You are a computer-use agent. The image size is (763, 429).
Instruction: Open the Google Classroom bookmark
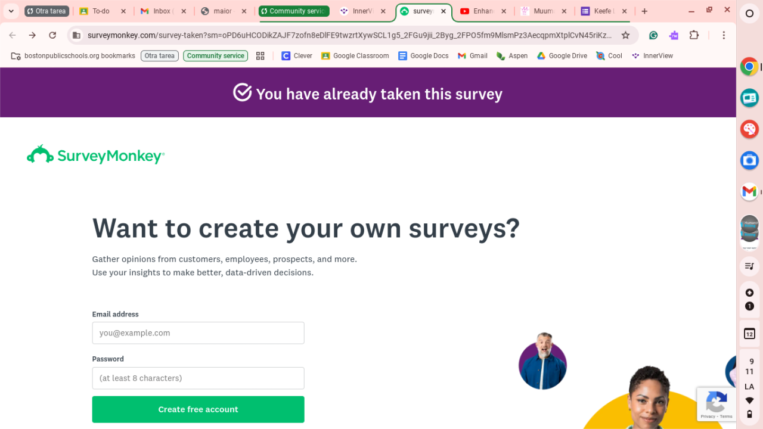[355, 56]
